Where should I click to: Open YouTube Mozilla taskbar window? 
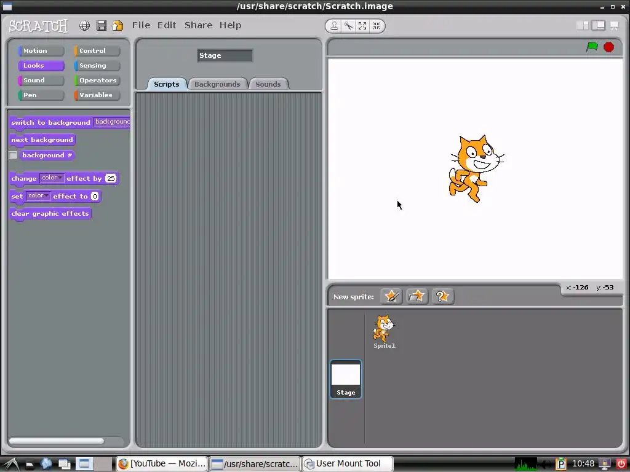tap(162, 463)
